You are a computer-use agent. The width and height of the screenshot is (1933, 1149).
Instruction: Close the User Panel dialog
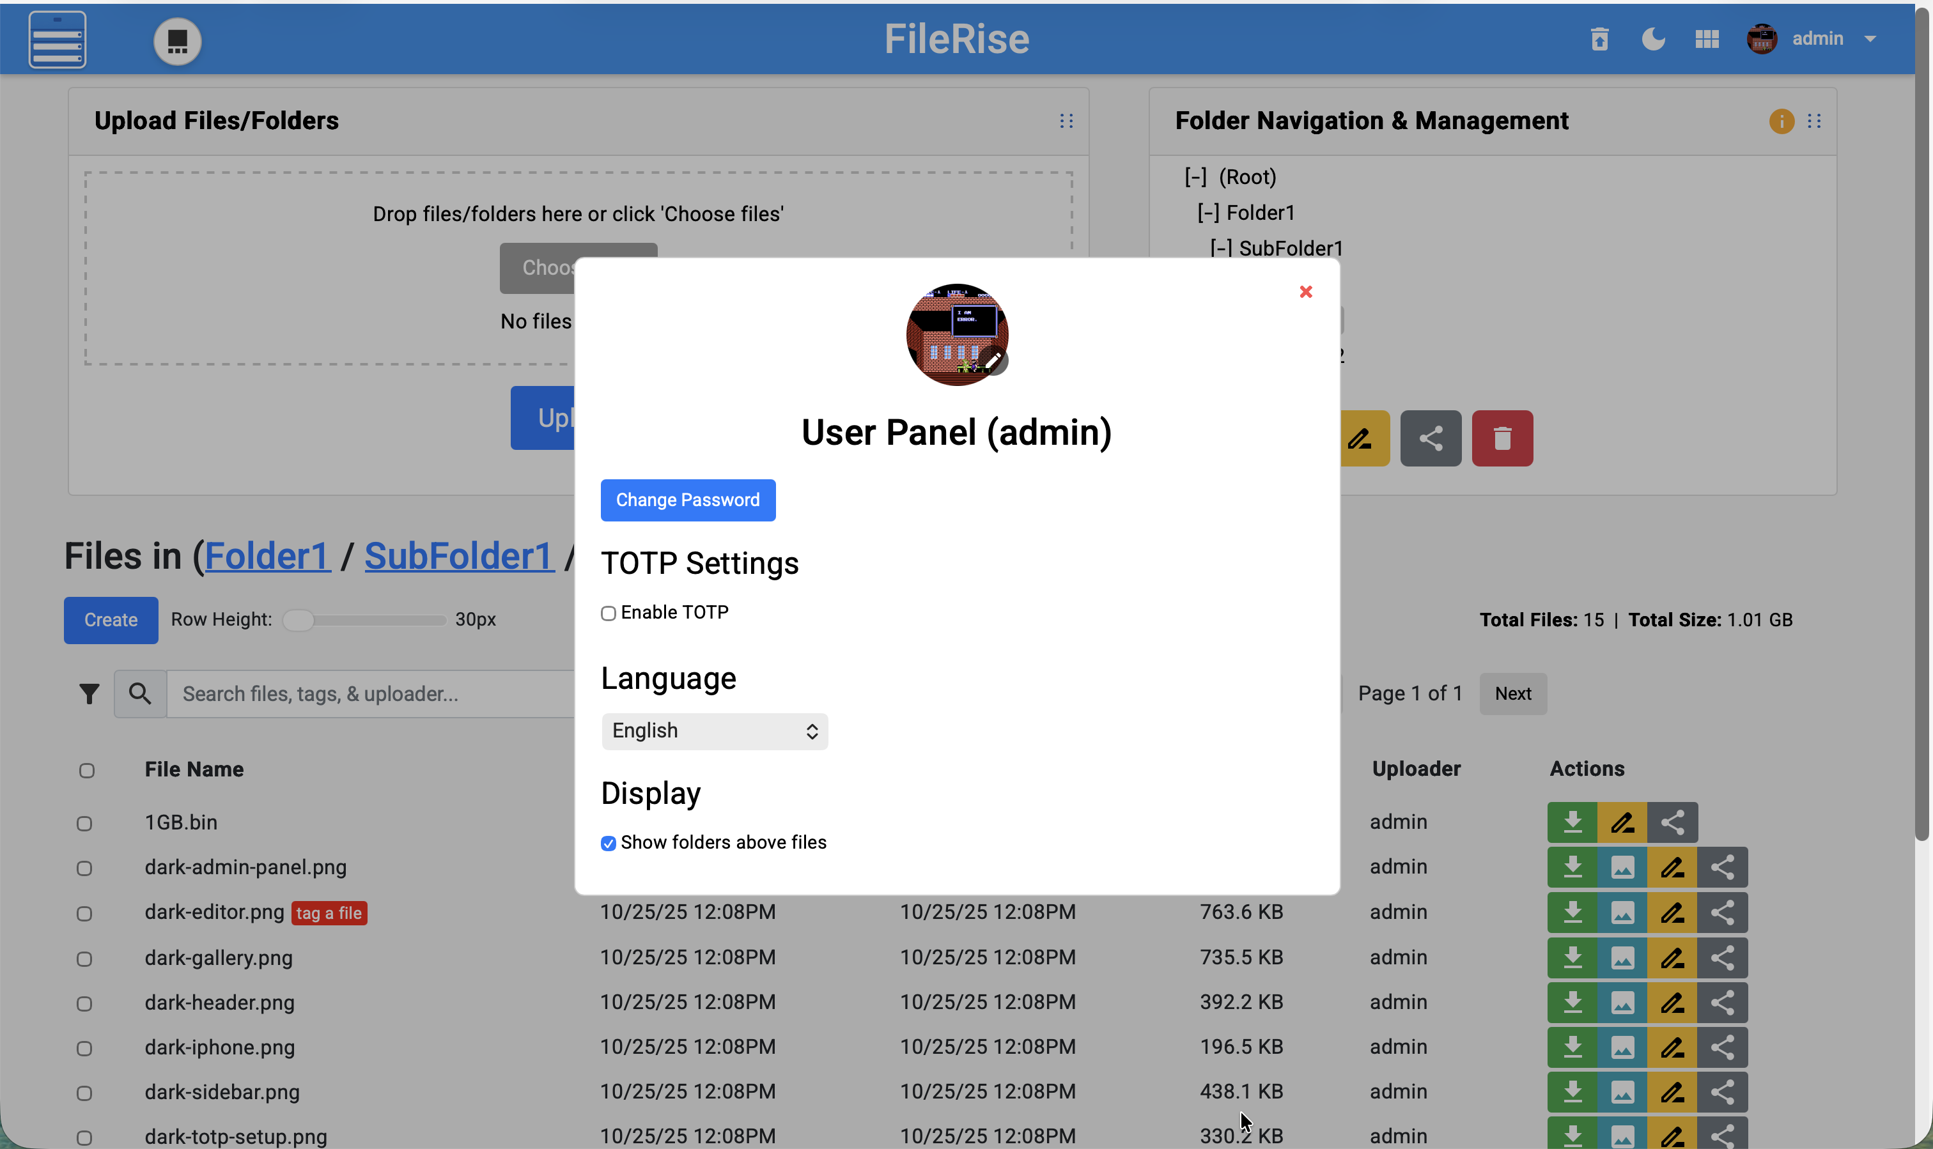pyautogui.click(x=1306, y=292)
